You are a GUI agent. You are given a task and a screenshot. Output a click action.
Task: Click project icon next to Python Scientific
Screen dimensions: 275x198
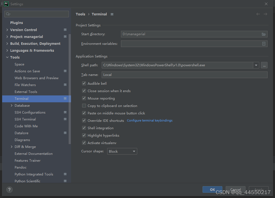pyautogui.click(x=65, y=181)
